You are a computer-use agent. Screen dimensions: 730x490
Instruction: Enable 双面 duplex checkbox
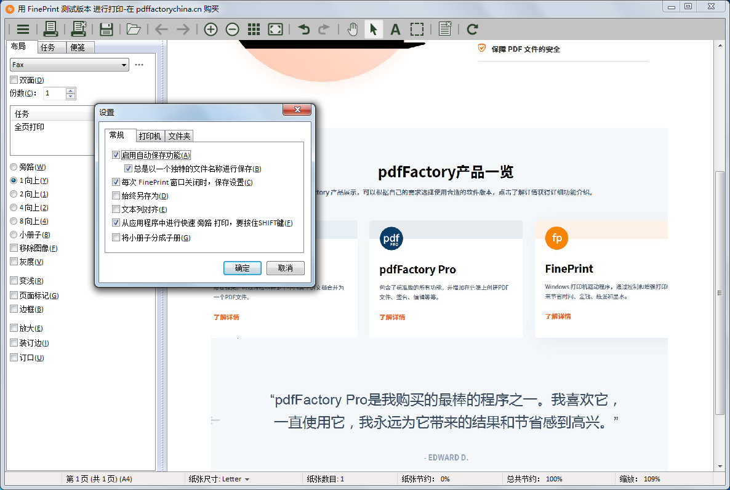click(14, 80)
